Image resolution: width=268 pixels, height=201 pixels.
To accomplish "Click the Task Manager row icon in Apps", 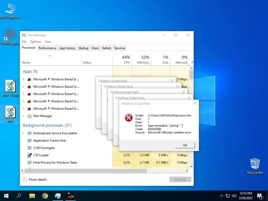I will (29, 116).
